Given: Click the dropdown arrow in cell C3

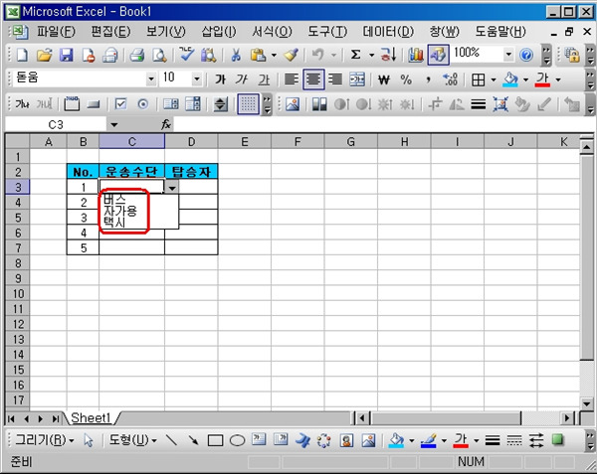Looking at the screenshot, I should click(172, 187).
